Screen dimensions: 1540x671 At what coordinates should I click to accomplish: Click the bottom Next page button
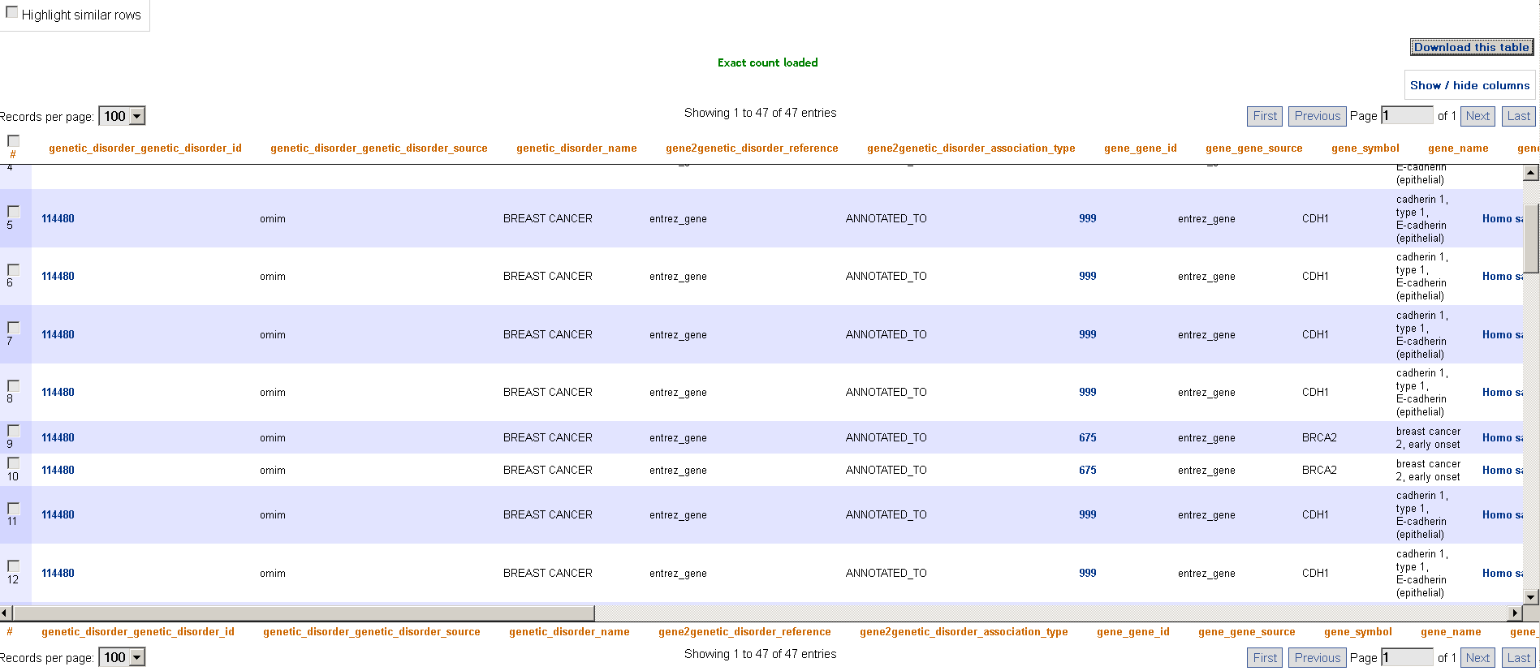tap(1477, 658)
